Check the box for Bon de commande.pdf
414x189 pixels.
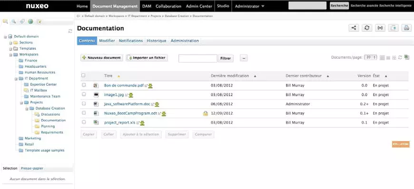click(x=84, y=85)
